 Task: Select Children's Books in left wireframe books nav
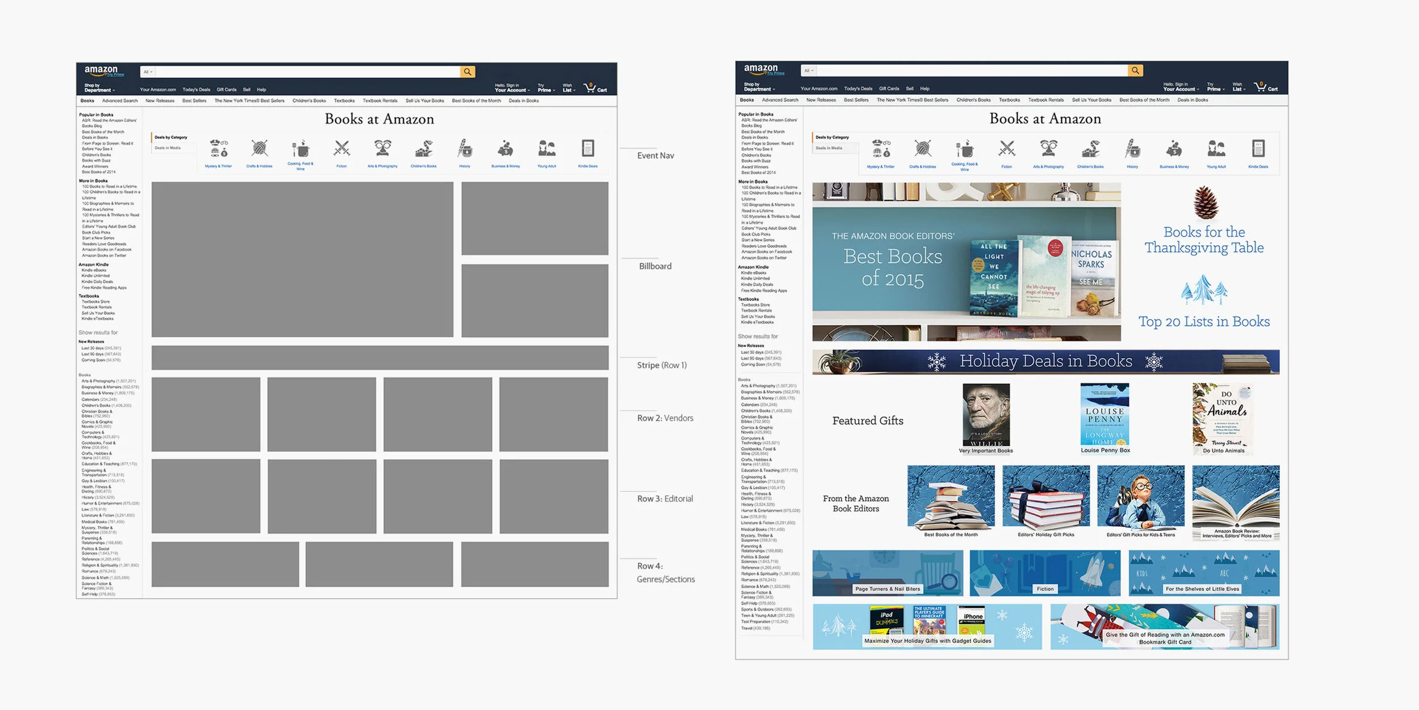pos(309,100)
